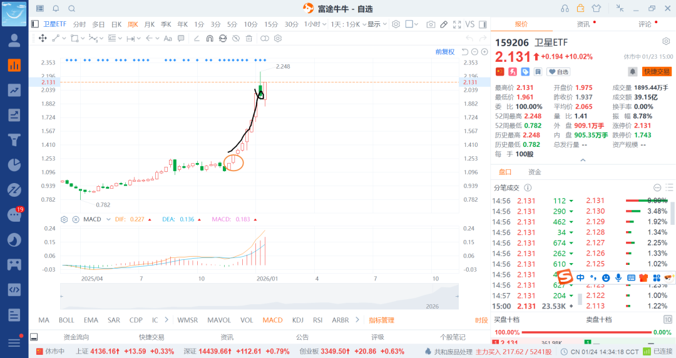Open the 个股笔记 bottom tab
Screen dimensions: 676x358
[453, 337]
